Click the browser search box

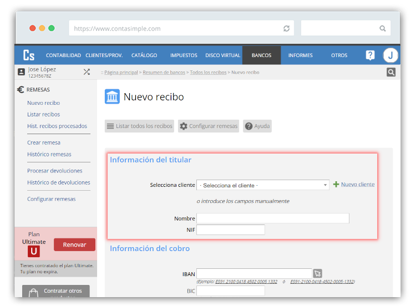click(346, 28)
